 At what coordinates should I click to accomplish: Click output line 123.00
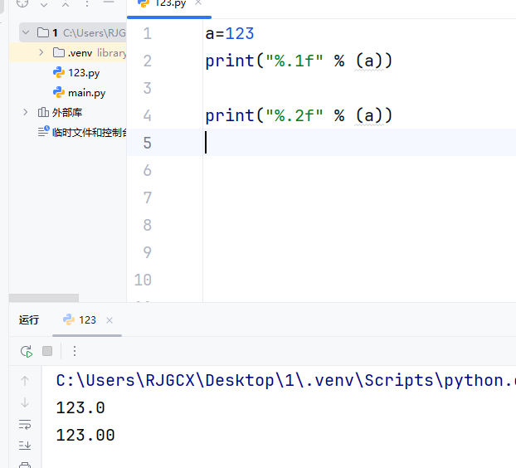(85, 436)
